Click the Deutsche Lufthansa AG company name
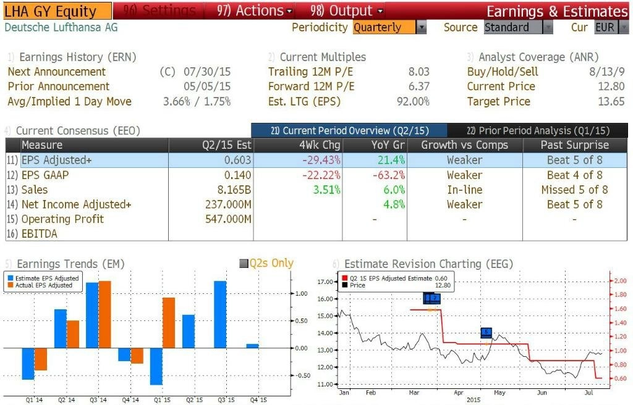Screen dimensions: 633x405 (x=61, y=27)
